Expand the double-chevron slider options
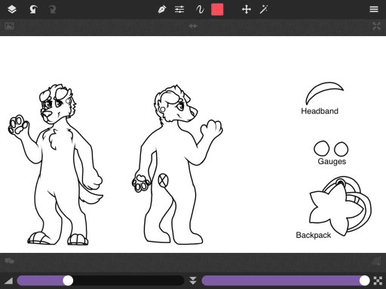The height and width of the screenshot is (289, 386). (x=193, y=281)
